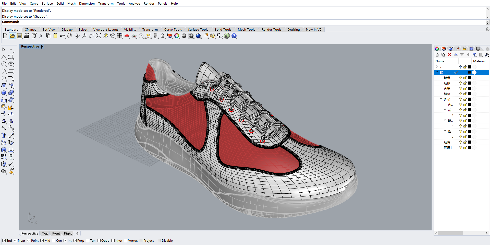Click the move layer down triangle button
The width and height of the screenshot is (490, 245).
tap(462, 55)
